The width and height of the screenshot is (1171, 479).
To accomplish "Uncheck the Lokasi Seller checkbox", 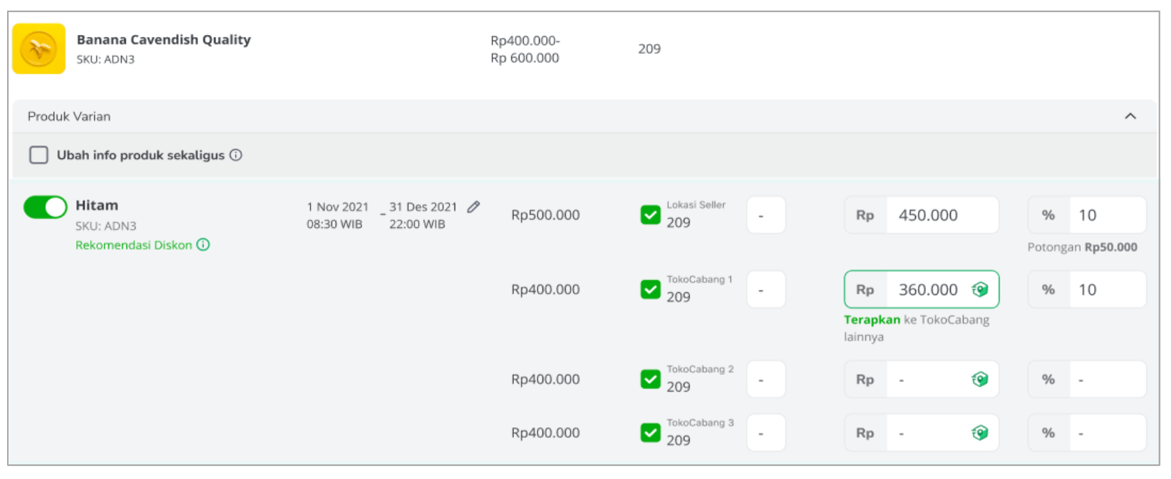I will (650, 215).
